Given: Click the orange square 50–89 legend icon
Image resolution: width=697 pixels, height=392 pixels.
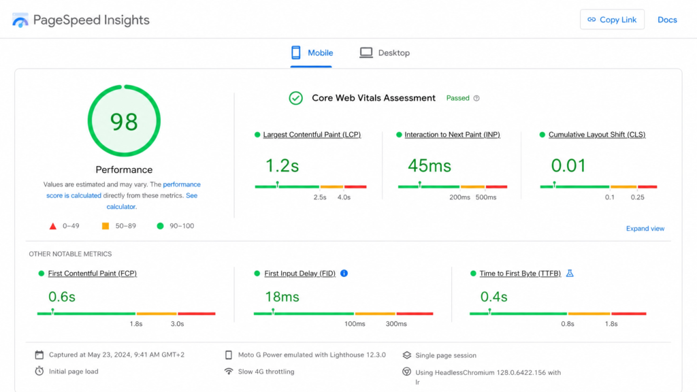Looking at the screenshot, I should 106,226.
